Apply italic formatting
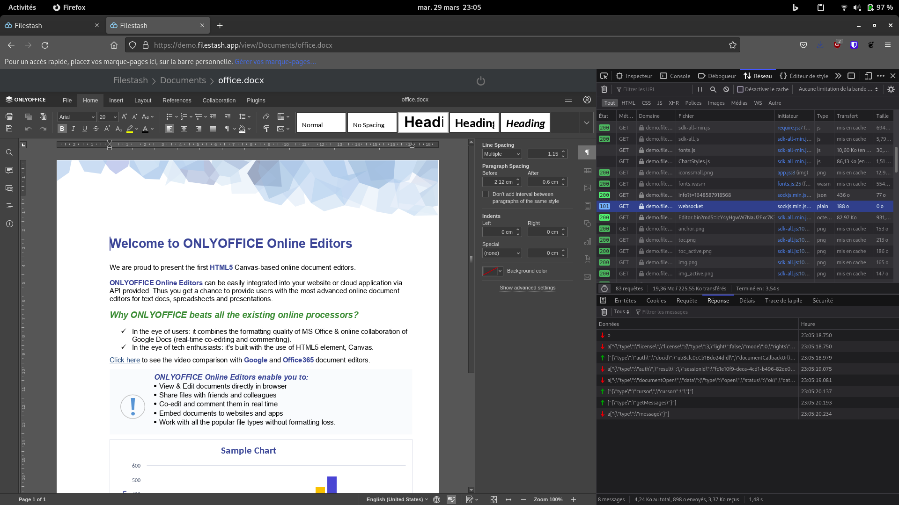The image size is (899, 505). point(73,129)
